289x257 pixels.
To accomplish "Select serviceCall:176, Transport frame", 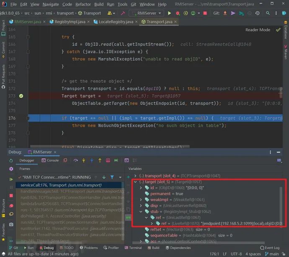I will (x=69, y=185).
